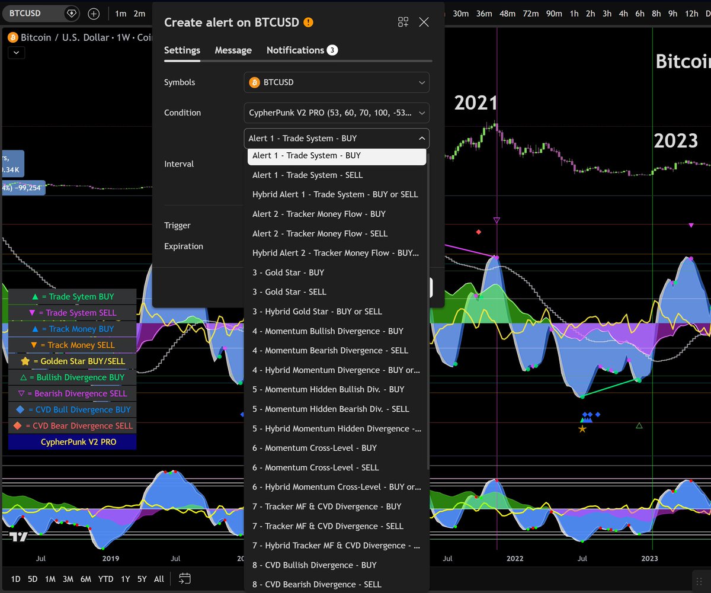Select the YTD date range

coord(106,579)
